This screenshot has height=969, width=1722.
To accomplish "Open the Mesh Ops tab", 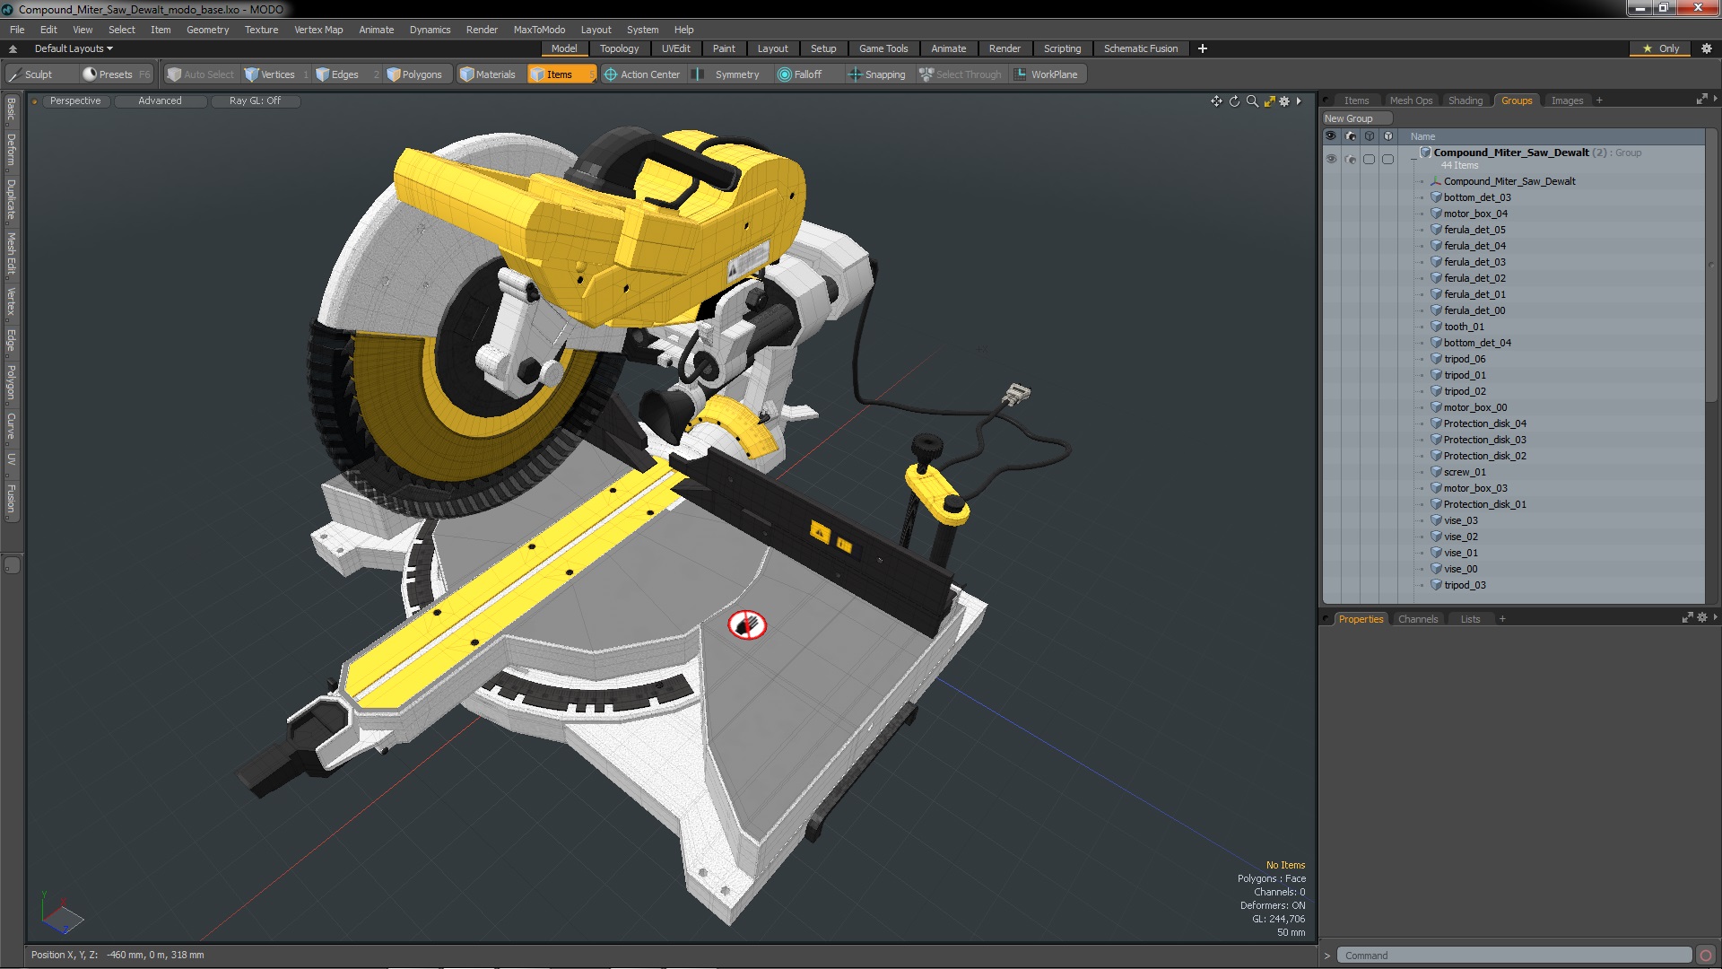I will (x=1411, y=100).
